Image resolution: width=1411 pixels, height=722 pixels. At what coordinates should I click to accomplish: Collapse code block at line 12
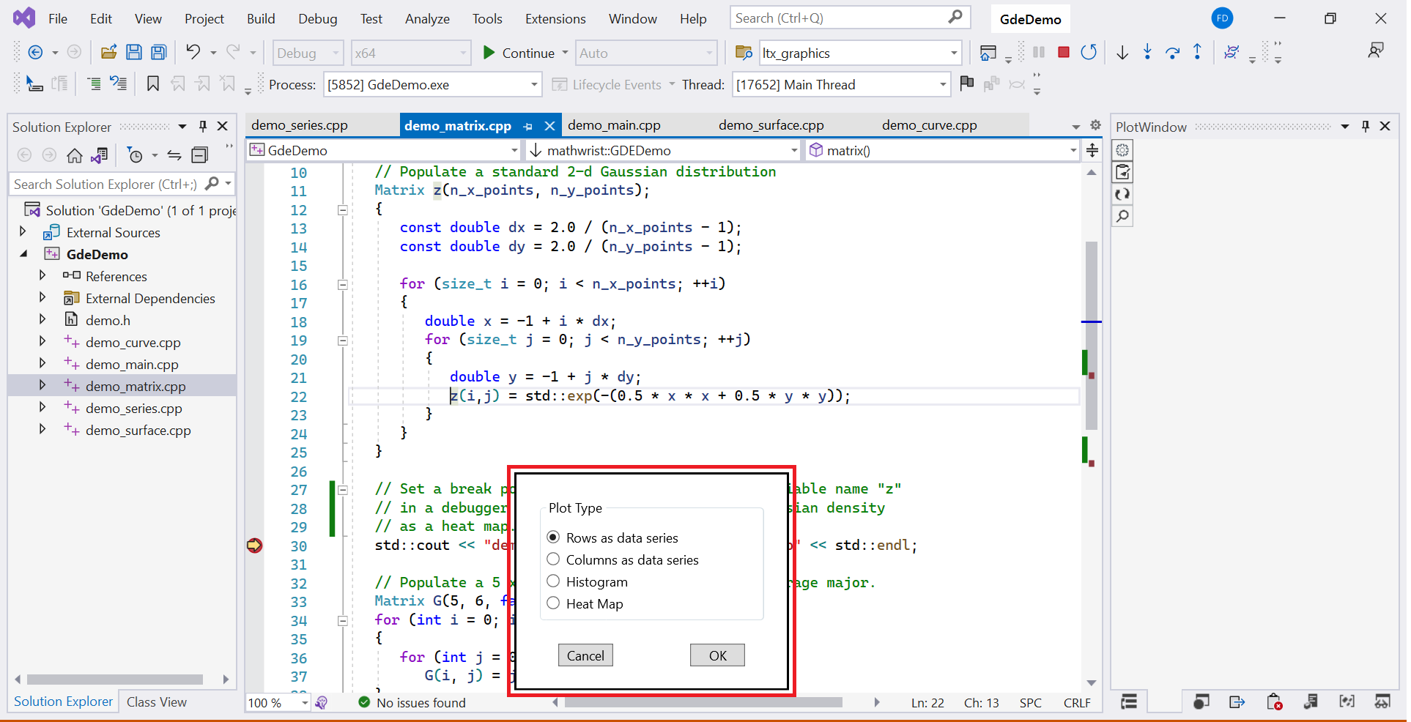[342, 210]
